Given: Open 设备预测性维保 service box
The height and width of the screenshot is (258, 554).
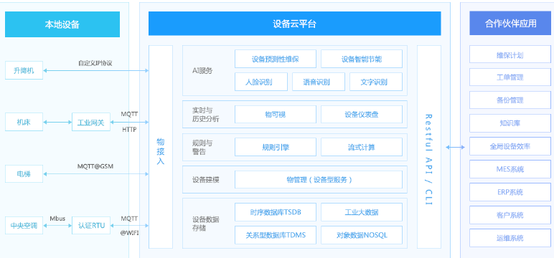Looking at the screenshot, I should click(276, 59).
